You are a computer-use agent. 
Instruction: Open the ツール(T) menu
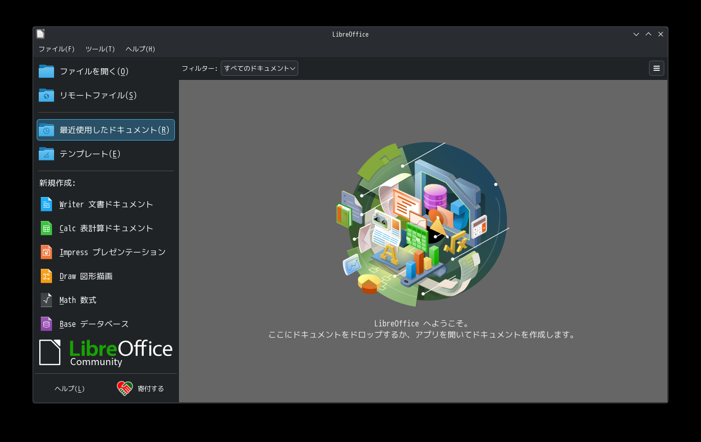click(100, 49)
